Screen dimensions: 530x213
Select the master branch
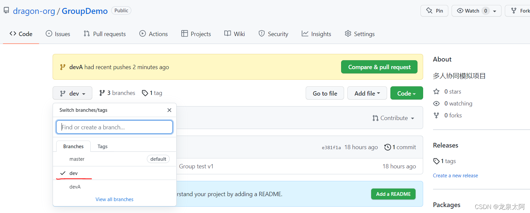click(114, 159)
